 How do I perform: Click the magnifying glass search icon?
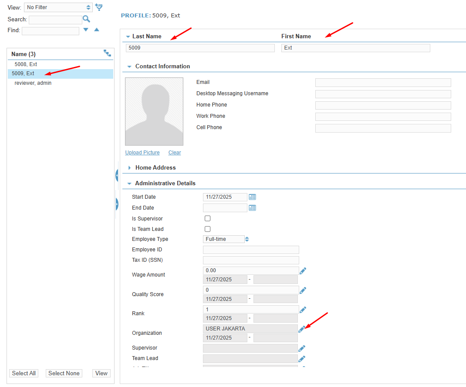[86, 19]
